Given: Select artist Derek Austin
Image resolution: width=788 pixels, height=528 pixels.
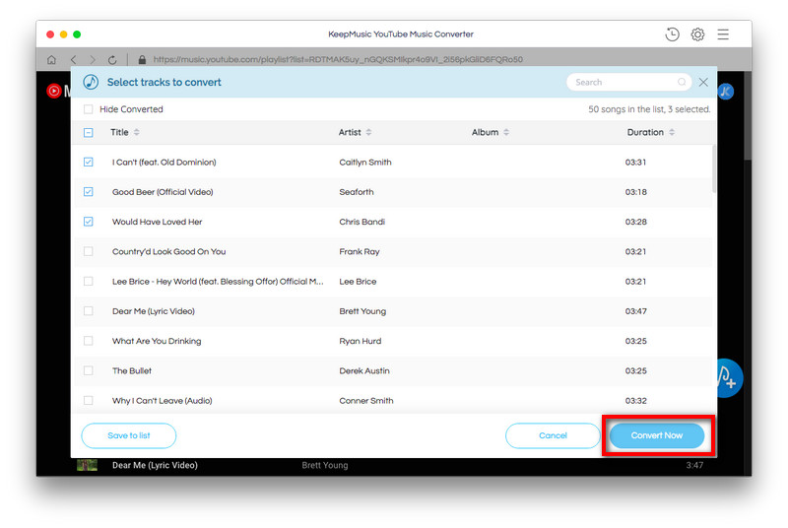Looking at the screenshot, I should (x=364, y=370).
